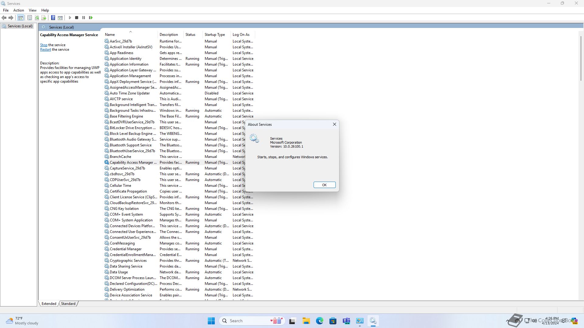The height and width of the screenshot is (328, 584).
Task: Open Microsoft Teams from the taskbar
Action: click(x=346, y=321)
